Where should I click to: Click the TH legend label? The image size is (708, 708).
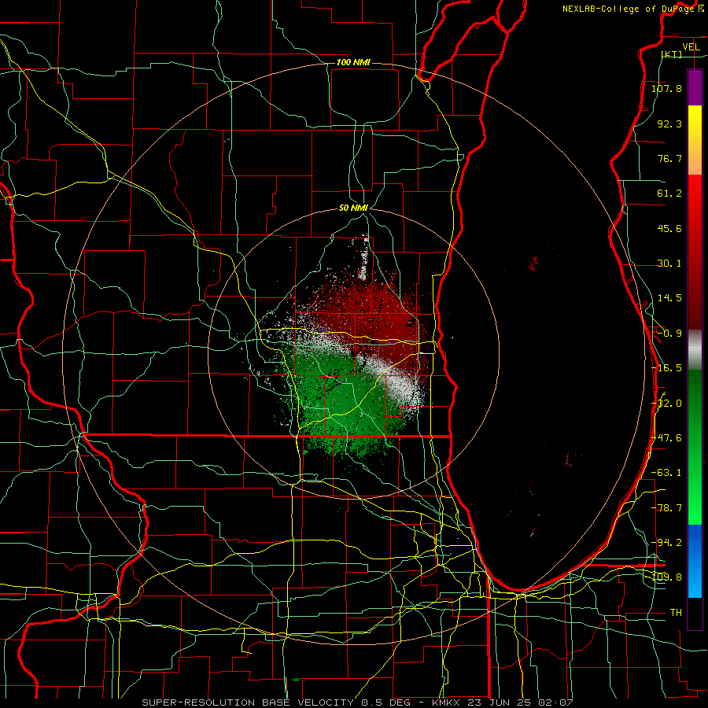(x=676, y=613)
